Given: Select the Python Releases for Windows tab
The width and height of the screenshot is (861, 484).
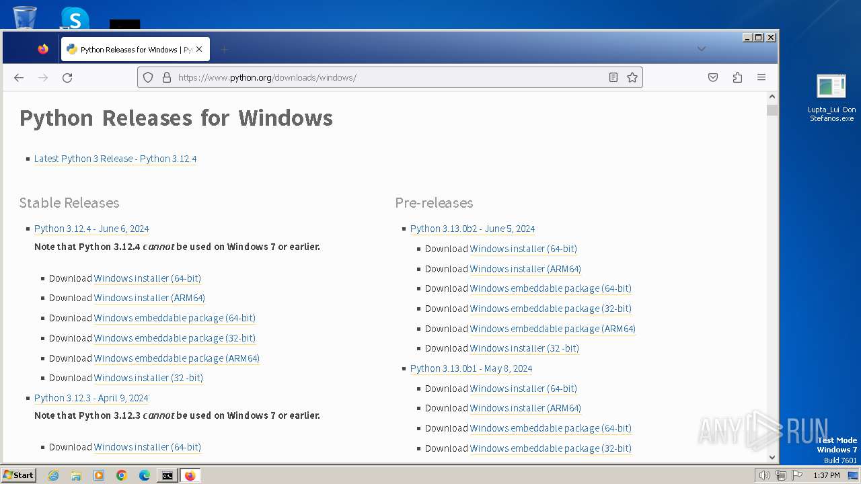Looking at the screenshot, I should tap(135, 49).
